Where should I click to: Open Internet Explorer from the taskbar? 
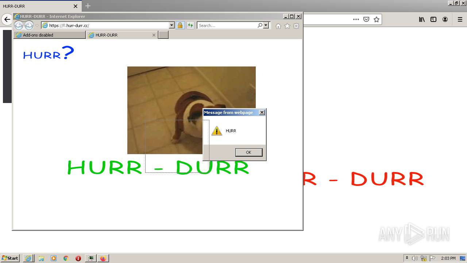[x=28, y=258]
